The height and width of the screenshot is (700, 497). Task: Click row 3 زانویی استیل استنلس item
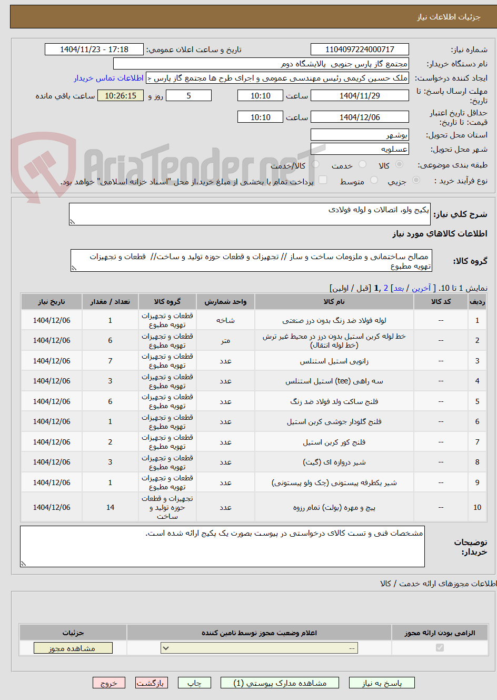pyautogui.click(x=334, y=361)
